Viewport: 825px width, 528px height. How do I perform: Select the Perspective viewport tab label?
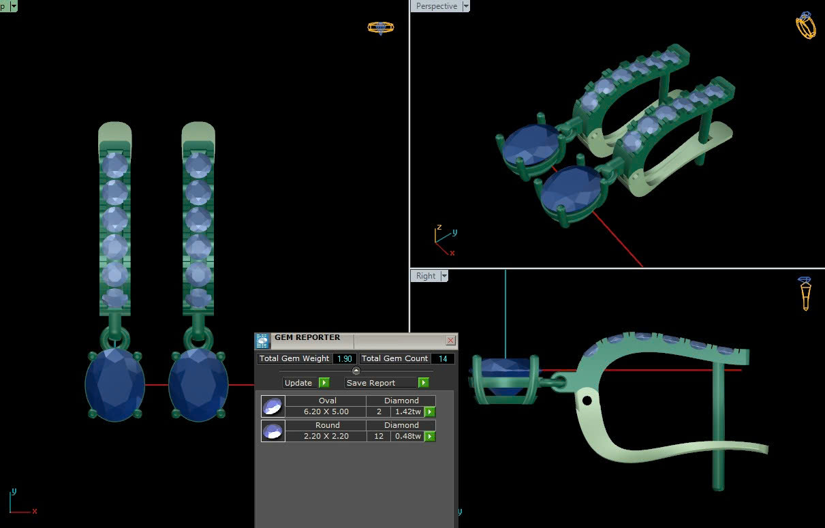coord(437,6)
